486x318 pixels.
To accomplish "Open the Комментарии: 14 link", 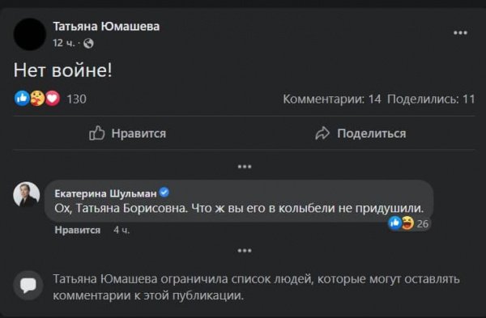I will tap(332, 100).
